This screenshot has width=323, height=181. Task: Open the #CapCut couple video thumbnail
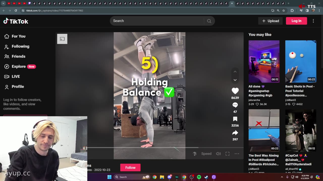(301, 130)
